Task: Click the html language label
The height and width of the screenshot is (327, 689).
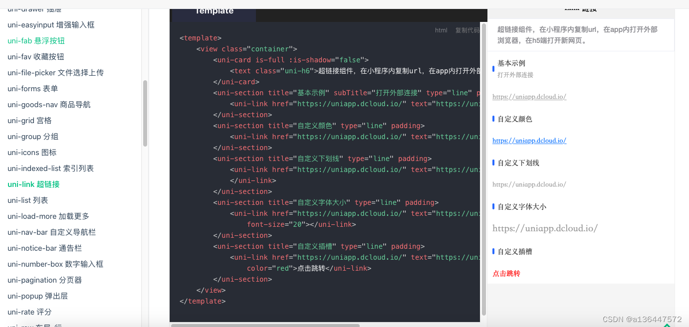Action: (x=441, y=30)
